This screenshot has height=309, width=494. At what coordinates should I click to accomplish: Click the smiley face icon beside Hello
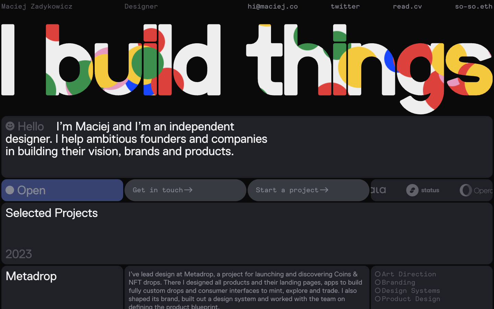10,126
